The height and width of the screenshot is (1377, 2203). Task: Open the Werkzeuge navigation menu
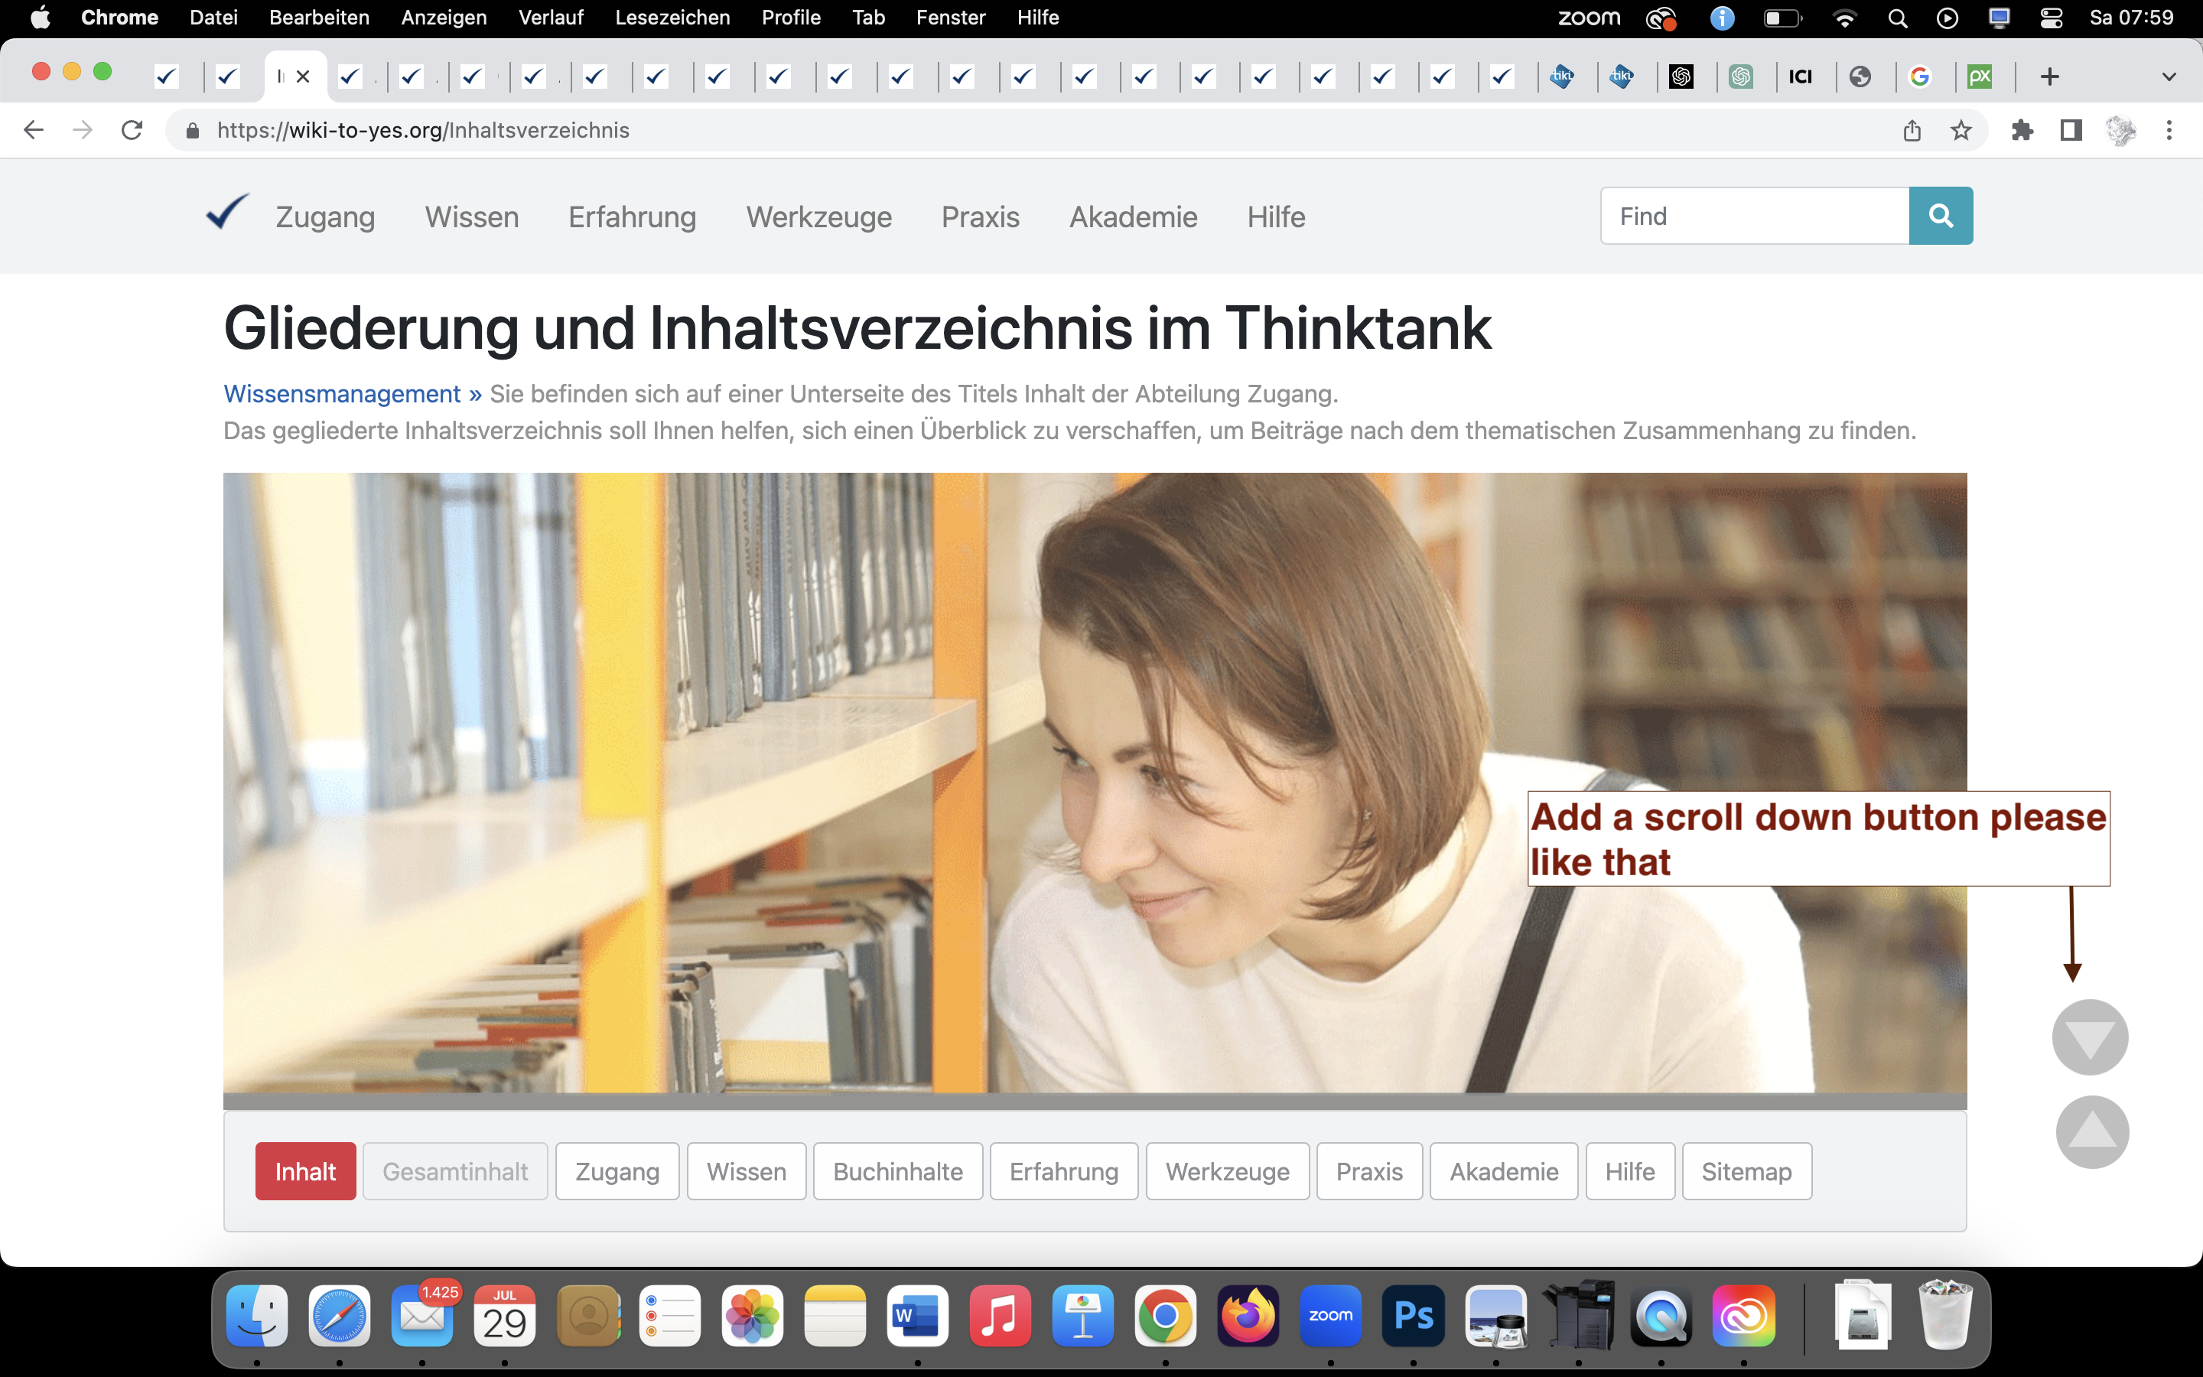pos(818,216)
